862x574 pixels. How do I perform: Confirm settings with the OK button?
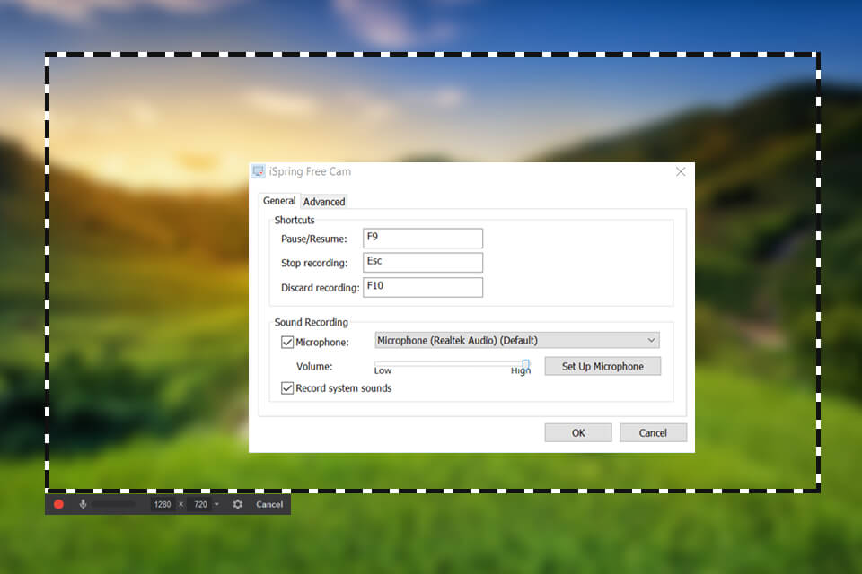(x=578, y=433)
